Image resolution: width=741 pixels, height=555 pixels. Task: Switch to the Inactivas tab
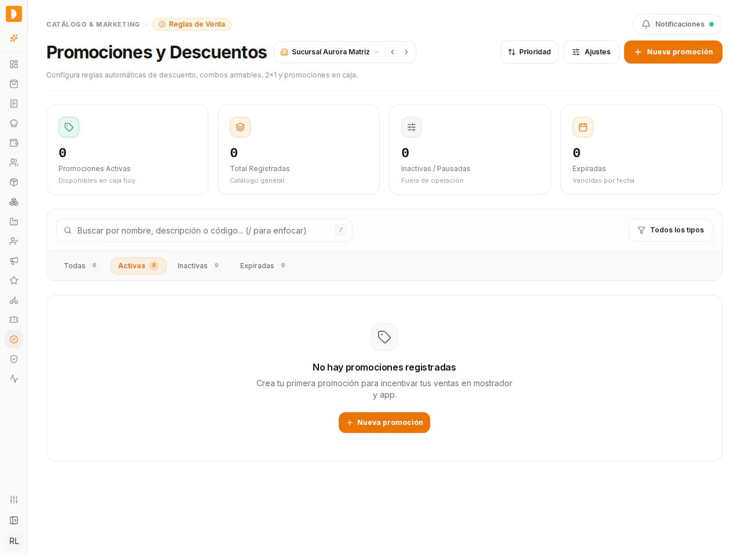pyautogui.click(x=199, y=266)
